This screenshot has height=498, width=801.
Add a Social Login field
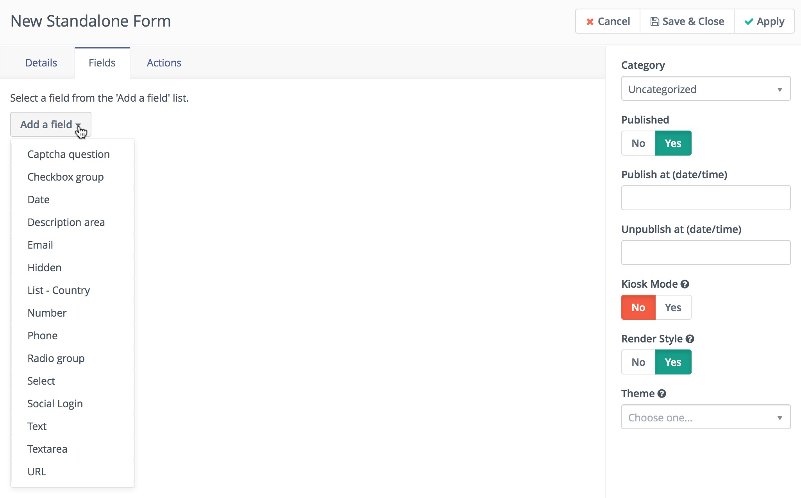click(55, 404)
